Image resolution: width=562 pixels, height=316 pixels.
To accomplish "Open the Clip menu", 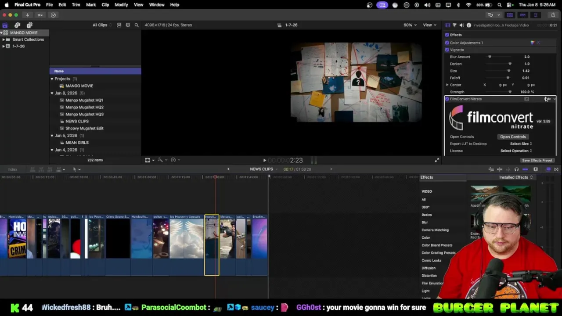I will (x=105, y=5).
